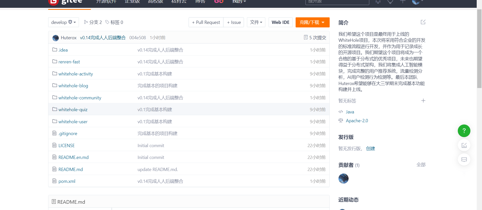This screenshot has width=482, height=210.
Task: Open the pom.xml file link
Action: [67, 181]
